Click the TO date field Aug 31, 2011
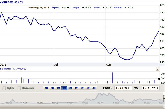Viewport: 165px width, 109px height. (151, 88)
